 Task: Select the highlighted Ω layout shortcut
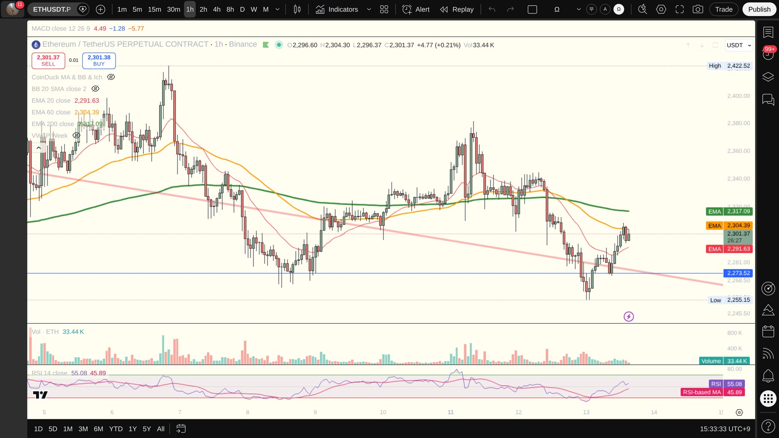[x=619, y=9]
